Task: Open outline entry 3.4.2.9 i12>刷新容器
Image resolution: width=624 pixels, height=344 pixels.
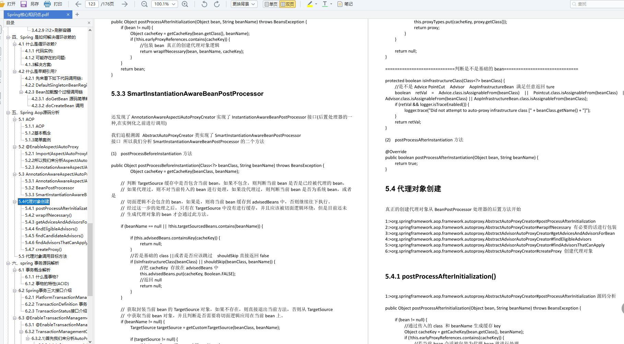Action: coord(51,30)
